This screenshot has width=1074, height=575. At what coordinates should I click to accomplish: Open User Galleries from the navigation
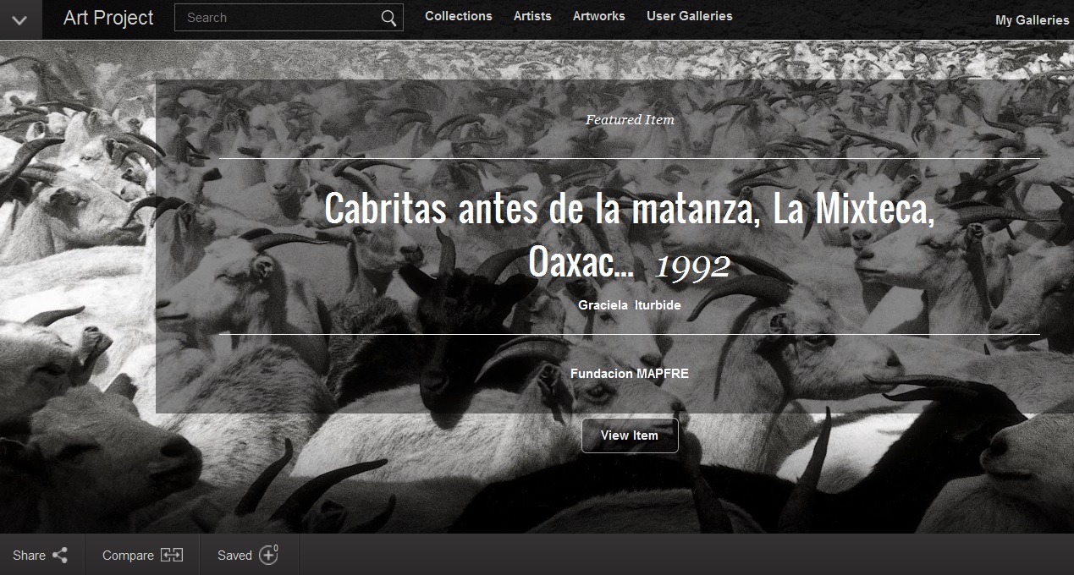tap(689, 16)
